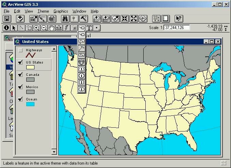Click the Highways red line symbol

click(x=30, y=55)
